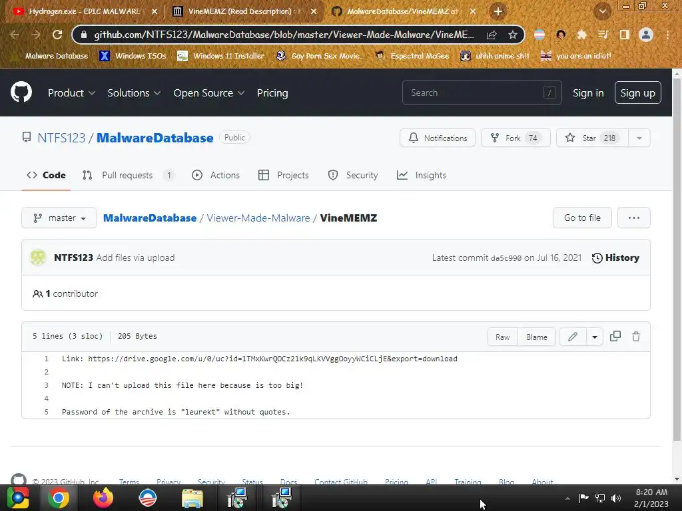Open the Chrome three-dot menu
The height and width of the screenshot is (511, 682).
point(667,35)
